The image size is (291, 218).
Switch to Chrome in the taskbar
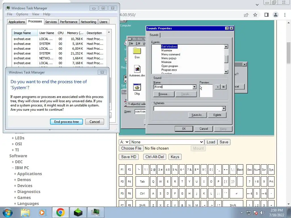[60, 212]
